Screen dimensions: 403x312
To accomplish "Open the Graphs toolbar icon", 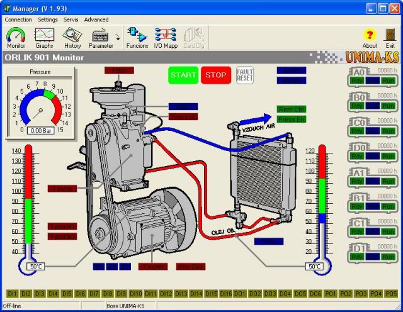I will coord(44,38).
